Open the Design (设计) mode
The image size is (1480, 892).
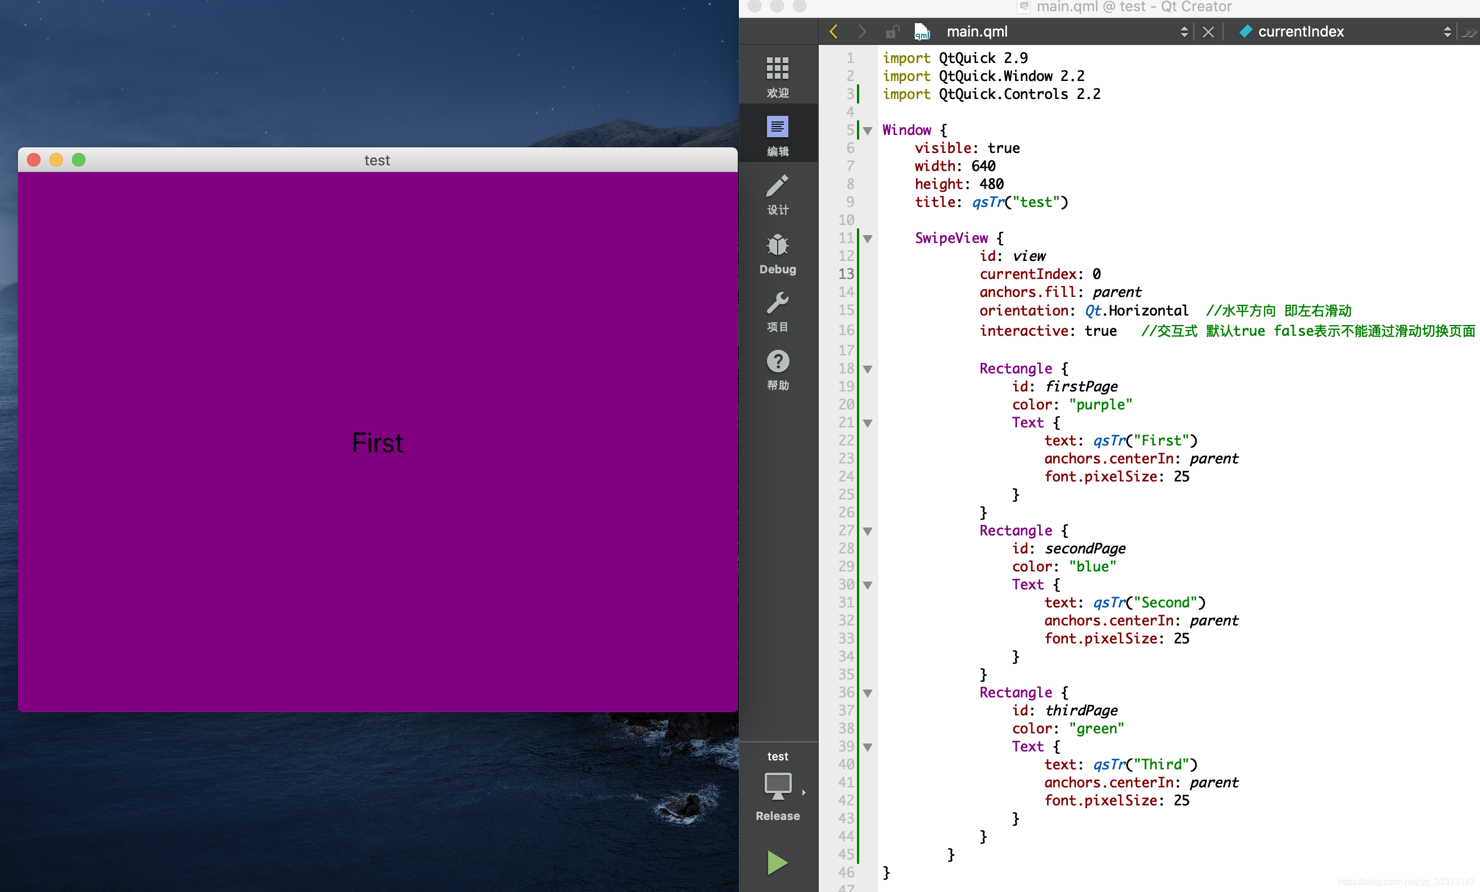777,193
